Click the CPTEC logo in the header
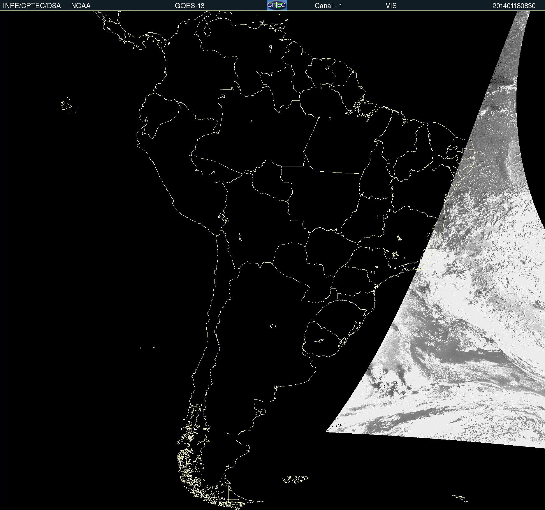The height and width of the screenshot is (510, 545). click(x=277, y=5)
